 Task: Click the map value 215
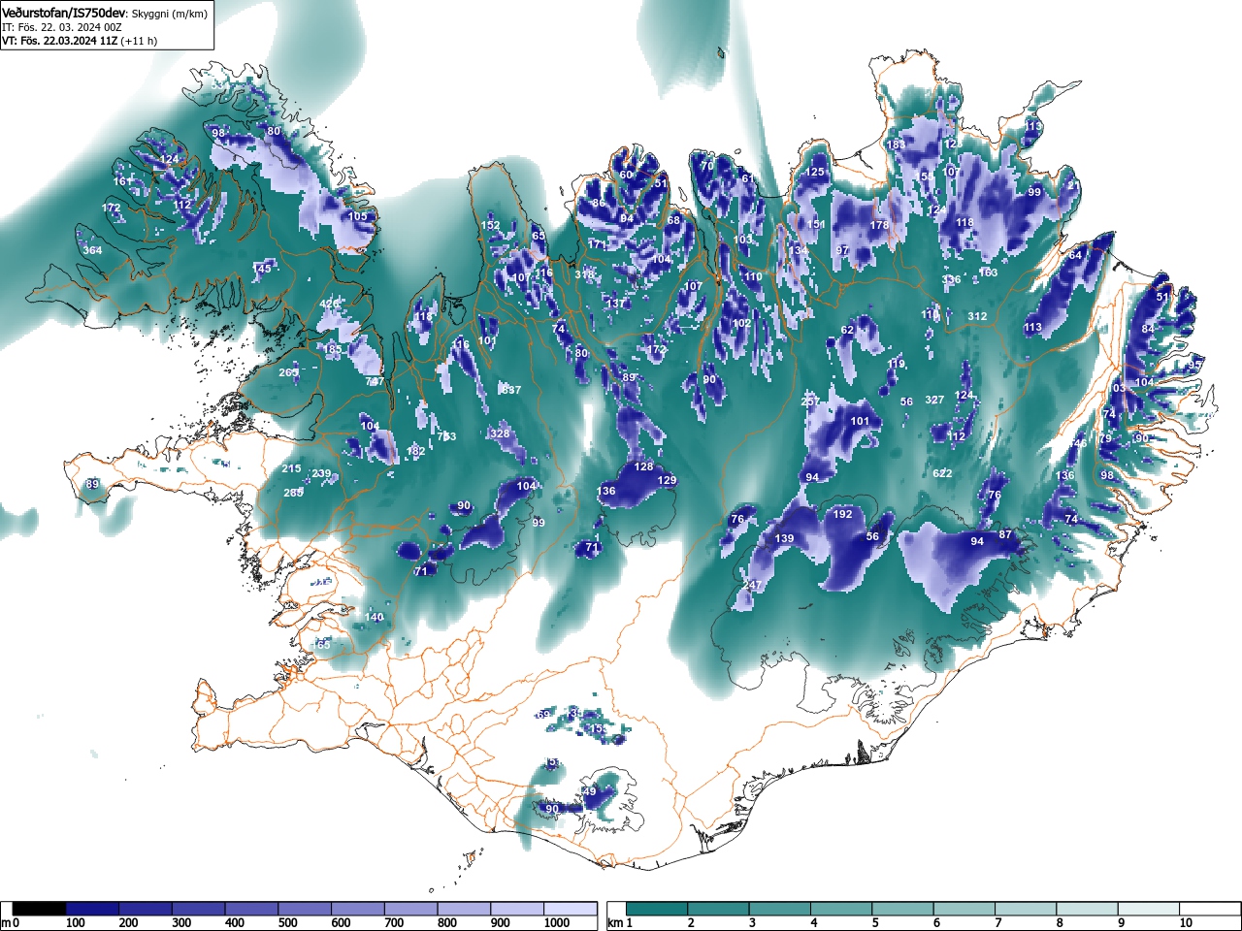pos(292,468)
